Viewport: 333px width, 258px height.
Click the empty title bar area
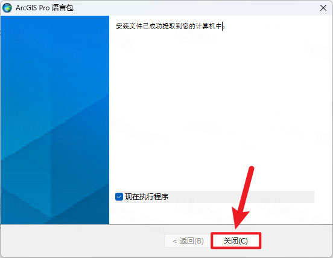pyautogui.click(x=195, y=8)
